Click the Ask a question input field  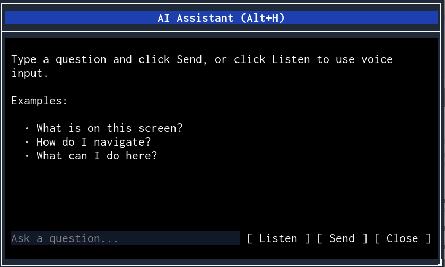pyautogui.click(x=125, y=238)
